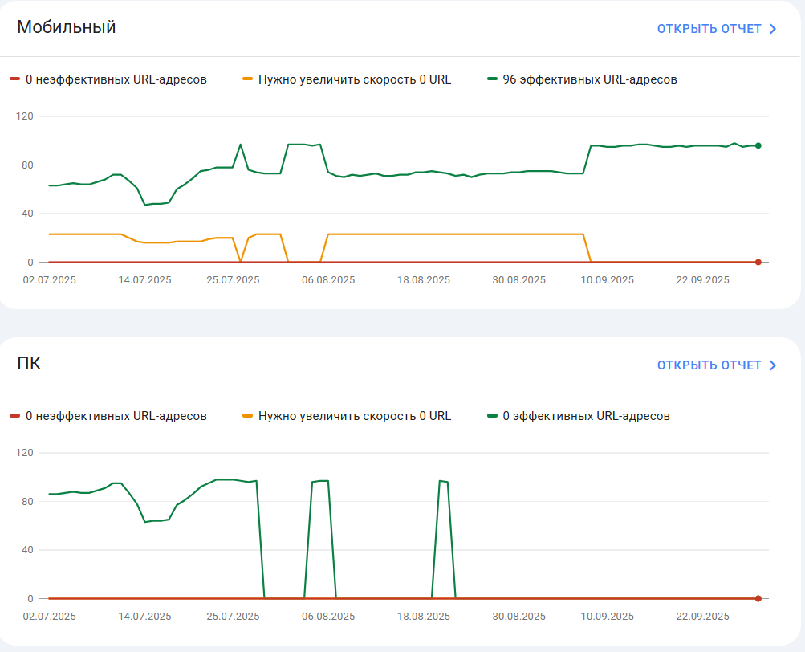Click green legend swatch for 96 эффективных URL
This screenshot has height=652, width=805.
point(492,79)
